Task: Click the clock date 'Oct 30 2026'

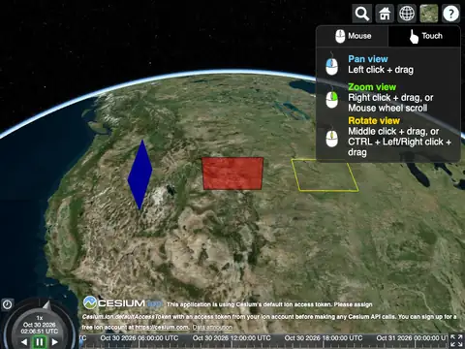Action: (40, 325)
